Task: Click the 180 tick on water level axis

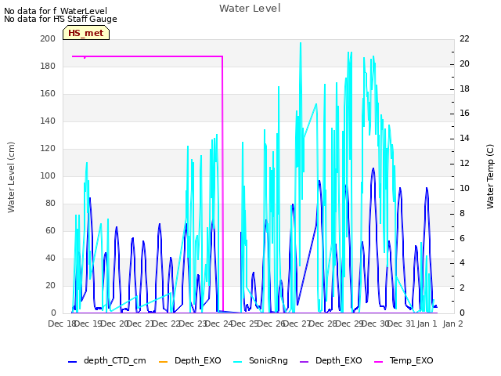Action: click(x=48, y=66)
